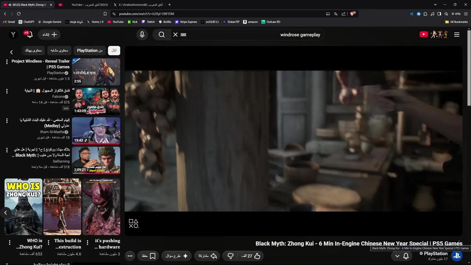This screenshot has height=265, width=471.
Task: Click the shorts shelf previous arrow button
Action: 6,213
